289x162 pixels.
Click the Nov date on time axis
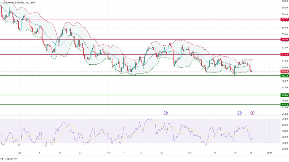(x=109, y=153)
